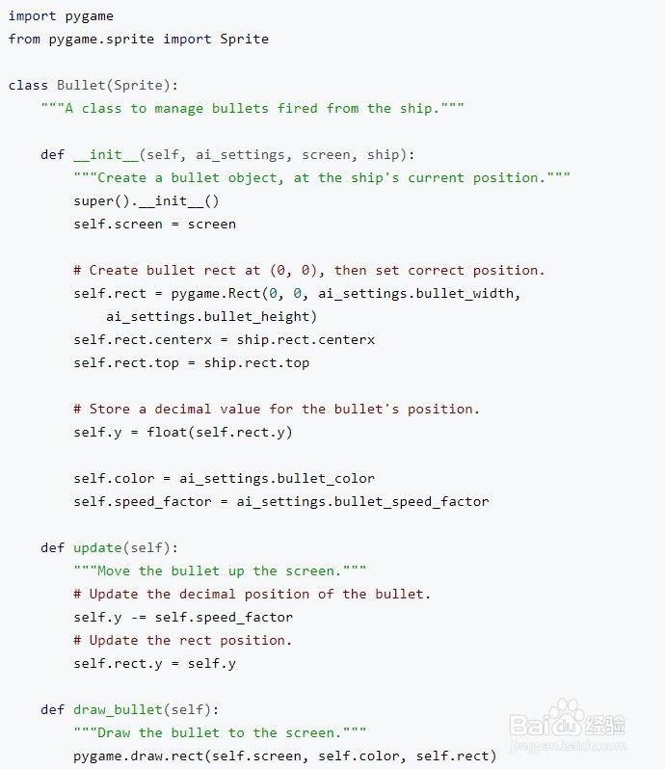Click the "pygame.draw.rect" call line
Viewport: 665px width, 769px height.
click(x=284, y=756)
